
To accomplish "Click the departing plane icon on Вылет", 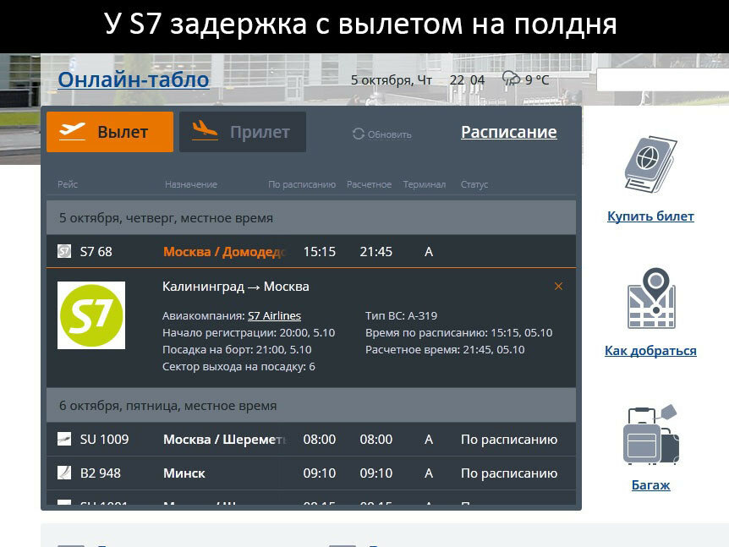I will [72, 131].
